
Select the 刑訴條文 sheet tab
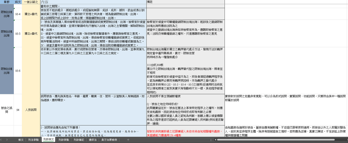coord(49,140)
